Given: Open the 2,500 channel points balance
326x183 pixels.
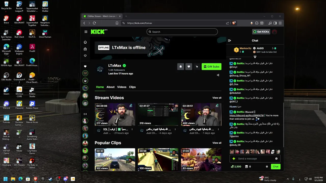Looking at the screenshot, I should tap(236, 167).
